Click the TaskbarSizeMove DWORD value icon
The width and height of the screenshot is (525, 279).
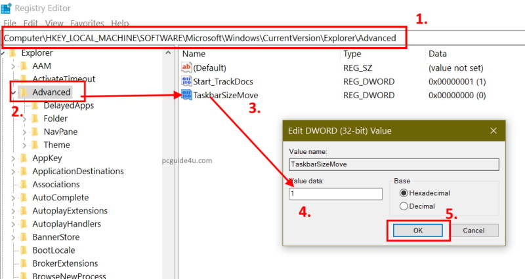coord(186,96)
